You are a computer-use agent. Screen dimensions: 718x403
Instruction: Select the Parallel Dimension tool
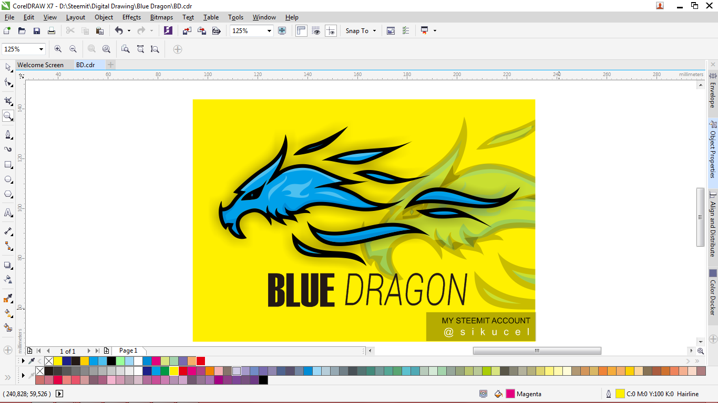8,231
